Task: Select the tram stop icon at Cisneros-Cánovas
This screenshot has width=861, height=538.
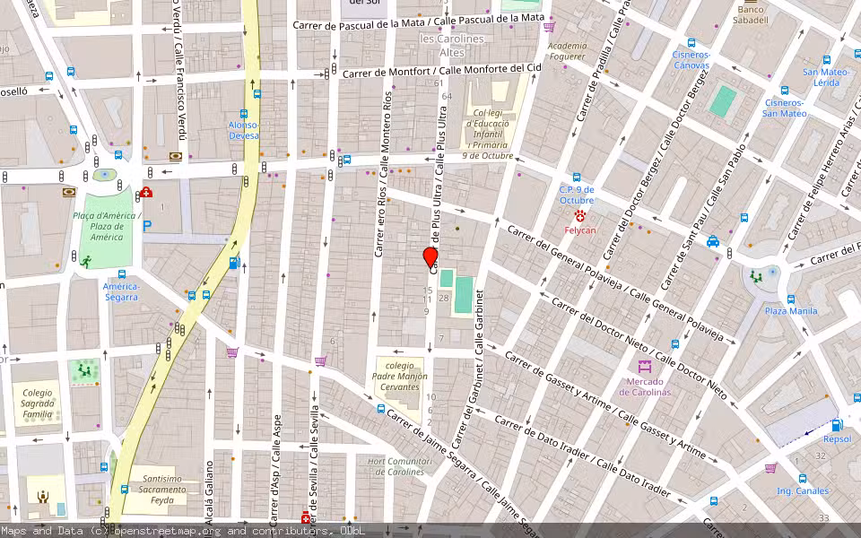Action: [691, 43]
